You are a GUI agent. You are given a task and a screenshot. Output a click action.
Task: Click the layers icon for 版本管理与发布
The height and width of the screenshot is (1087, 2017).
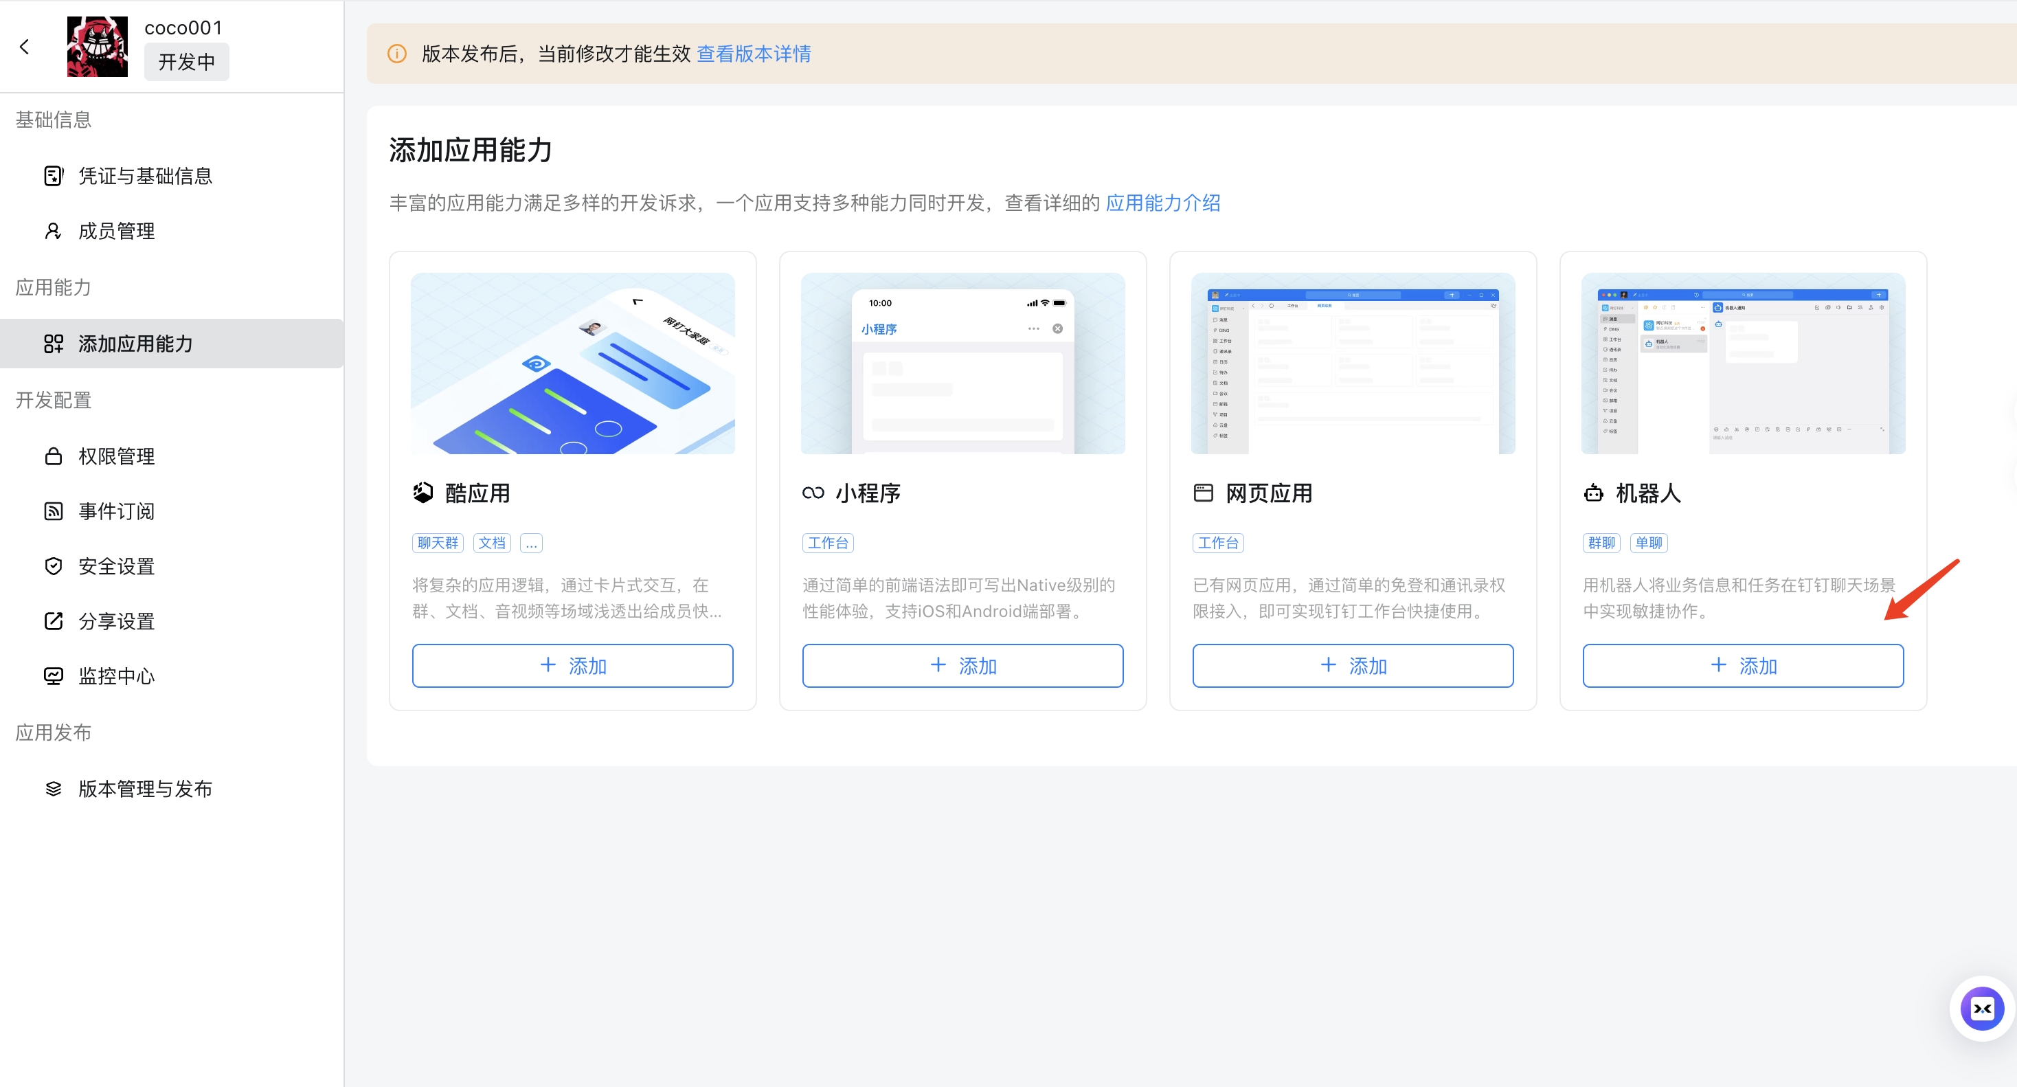point(54,789)
